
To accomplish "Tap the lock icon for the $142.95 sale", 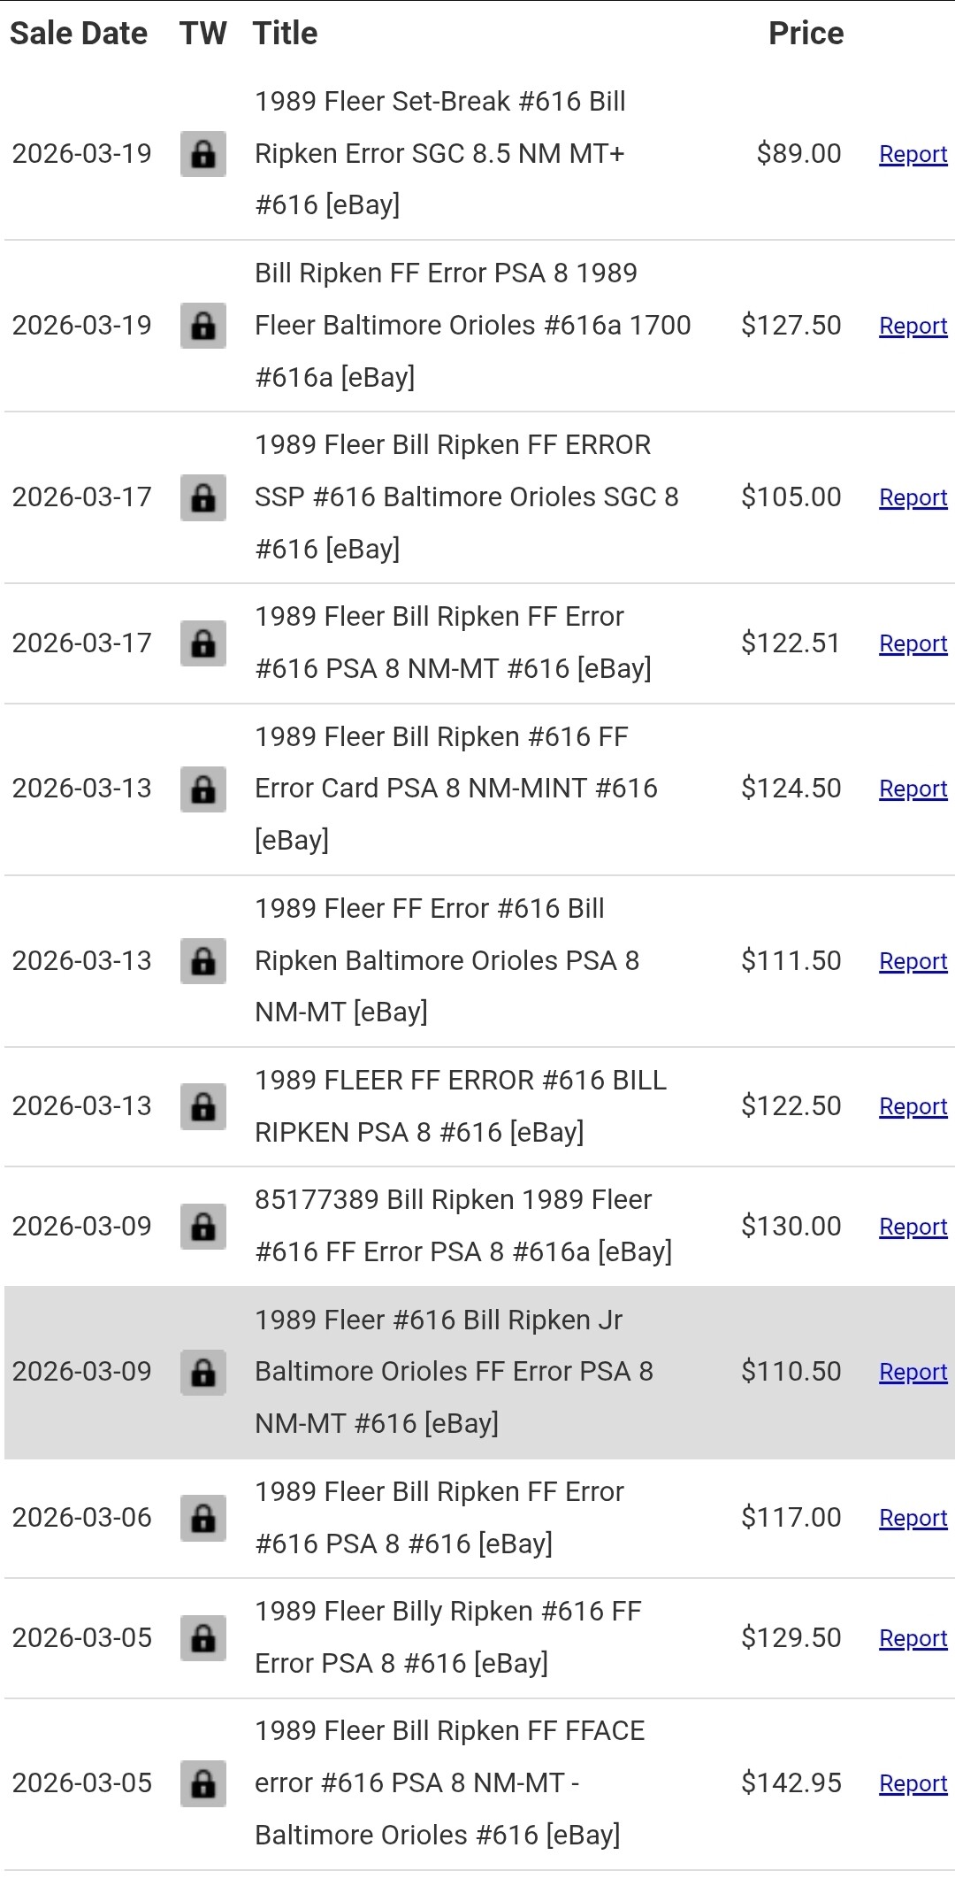I will coord(203,1783).
